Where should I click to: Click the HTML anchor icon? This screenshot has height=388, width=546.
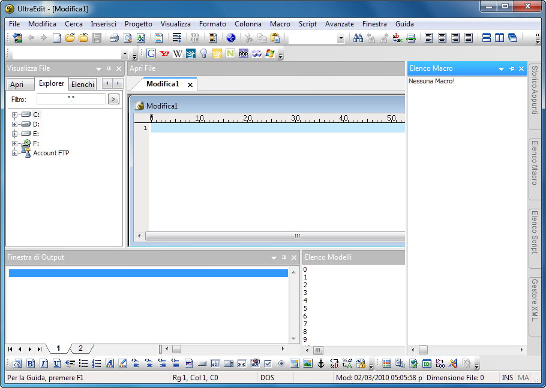(321, 363)
